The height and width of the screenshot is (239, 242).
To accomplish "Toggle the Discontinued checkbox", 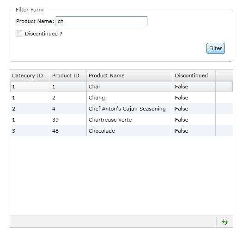I will pos(19,33).
